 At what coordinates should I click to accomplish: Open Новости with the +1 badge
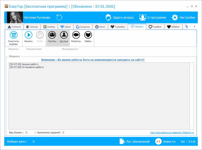coord(158,141)
